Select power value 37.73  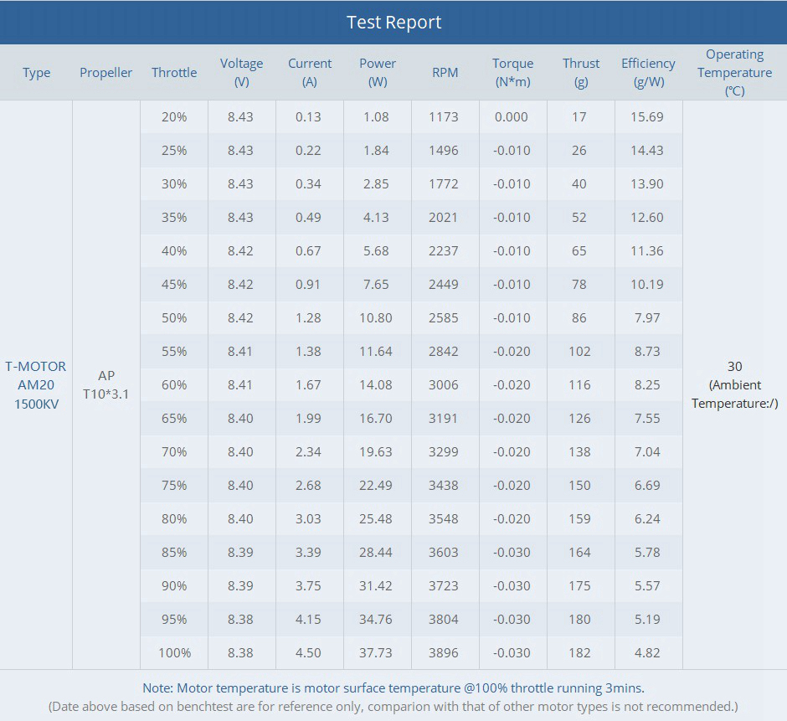click(376, 653)
